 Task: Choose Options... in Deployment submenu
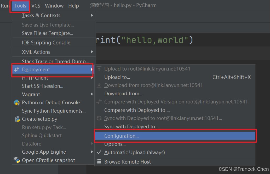[x=175, y=144]
